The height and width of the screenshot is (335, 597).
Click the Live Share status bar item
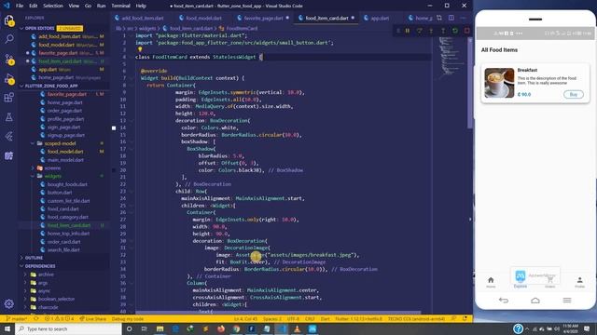pos(93,319)
